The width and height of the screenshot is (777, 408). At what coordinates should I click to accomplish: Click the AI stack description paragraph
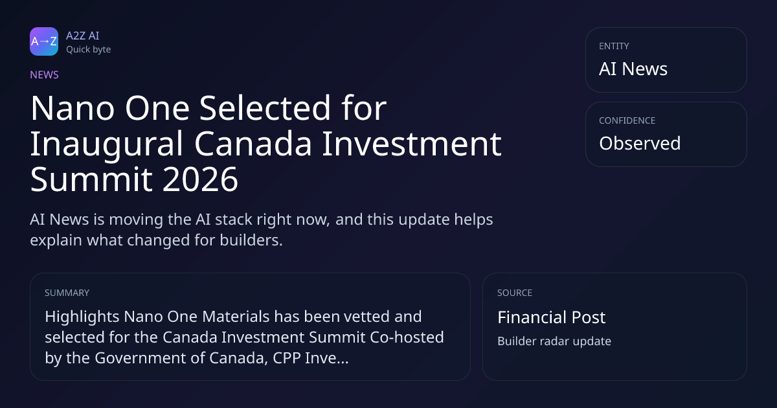point(262,229)
